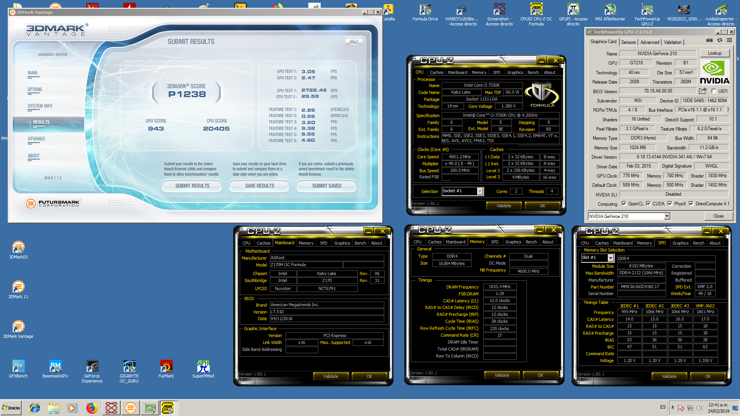The width and height of the screenshot is (740, 416).
Task: Click the Lookup button in GPU-Z
Action: (715, 53)
